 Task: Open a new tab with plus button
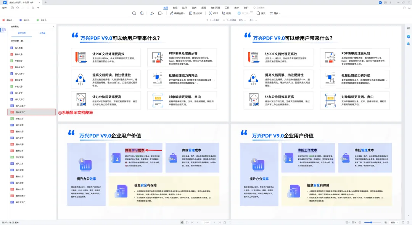(45, 2)
